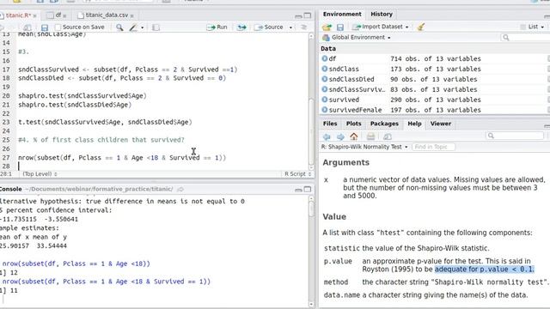Expand the sndClassDied data entry
Viewport: 550px width, 309px height.
pos(325,79)
